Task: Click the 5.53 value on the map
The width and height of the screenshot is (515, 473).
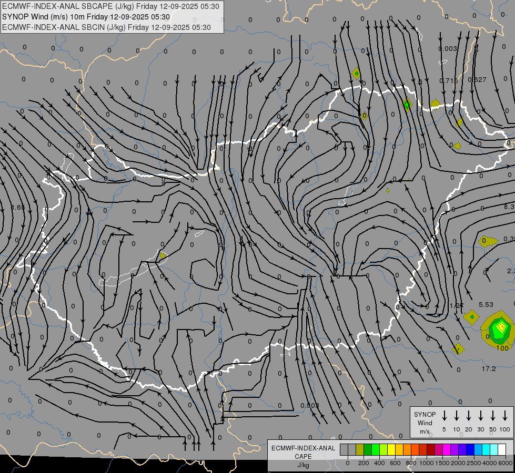Action: click(x=486, y=304)
